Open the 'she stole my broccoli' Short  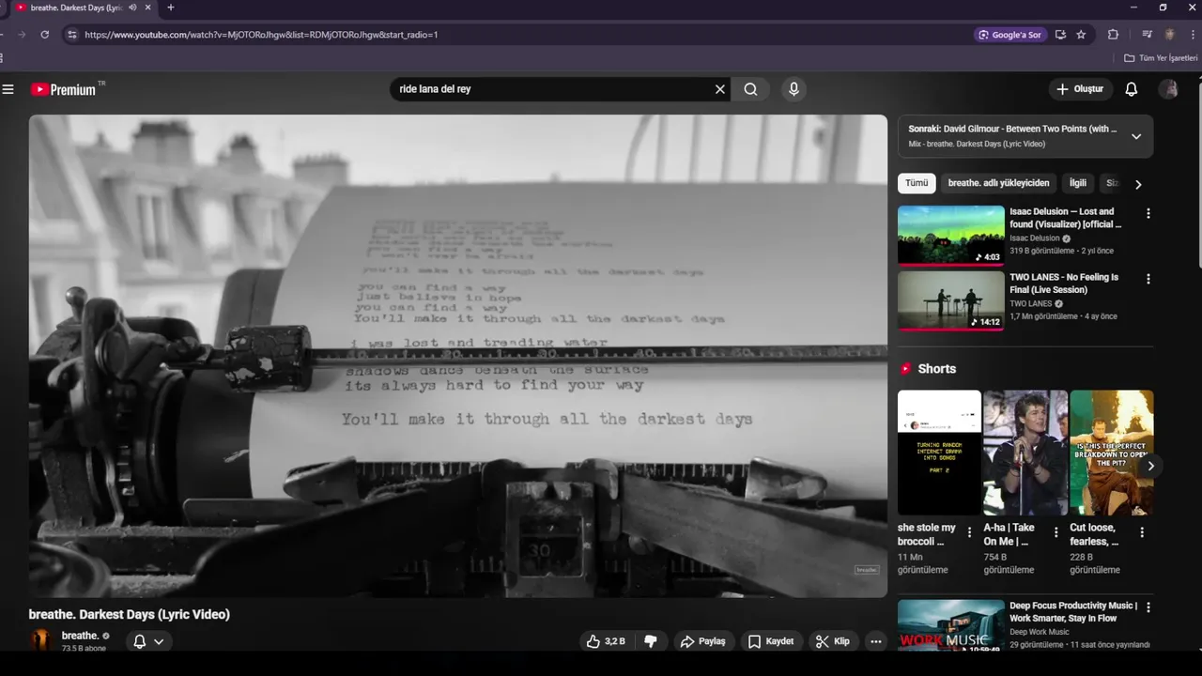[939, 453]
